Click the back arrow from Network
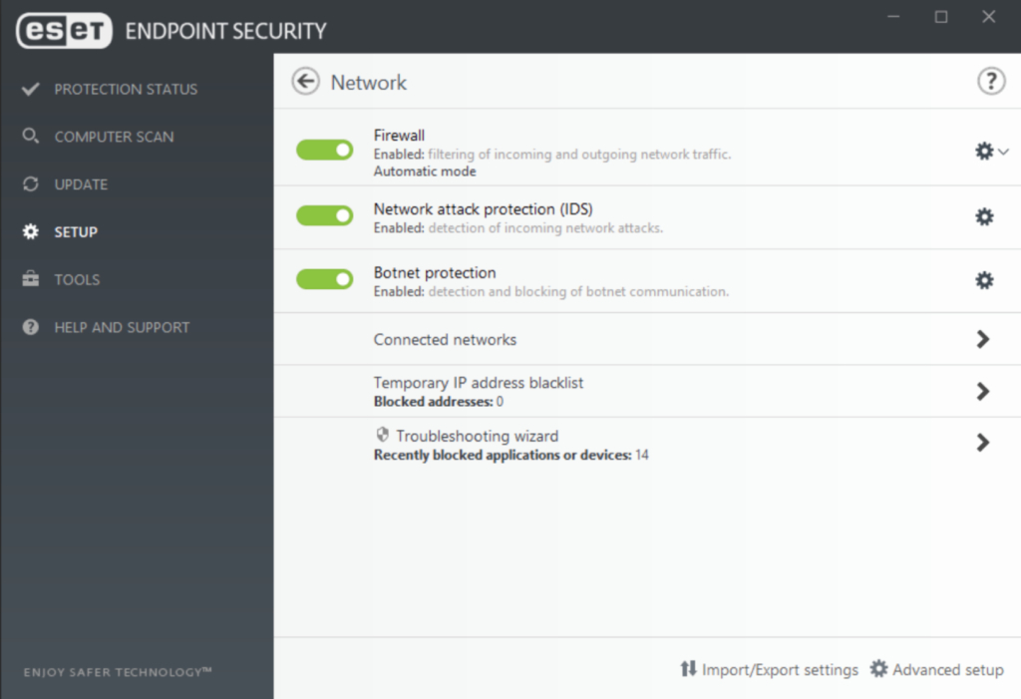 (305, 82)
